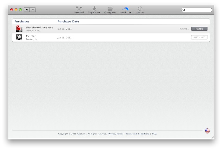Select the SketchBook Express title
222x150 pixels.
tap(39, 28)
